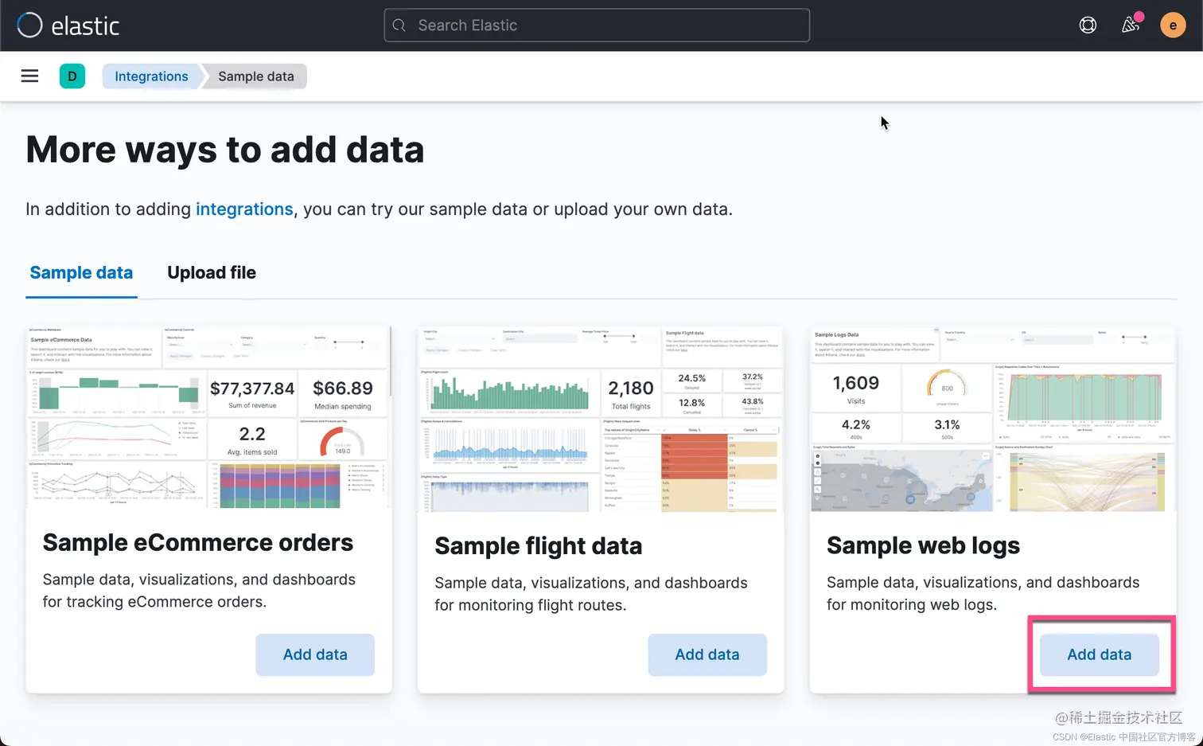Open the hamburger navigation menu
This screenshot has width=1203, height=746.
click(x=29, y=76)
